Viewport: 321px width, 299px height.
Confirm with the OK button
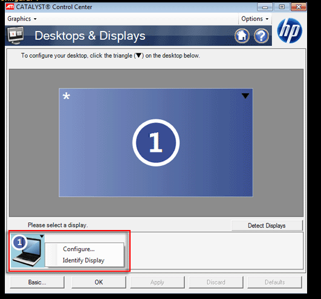99,282
